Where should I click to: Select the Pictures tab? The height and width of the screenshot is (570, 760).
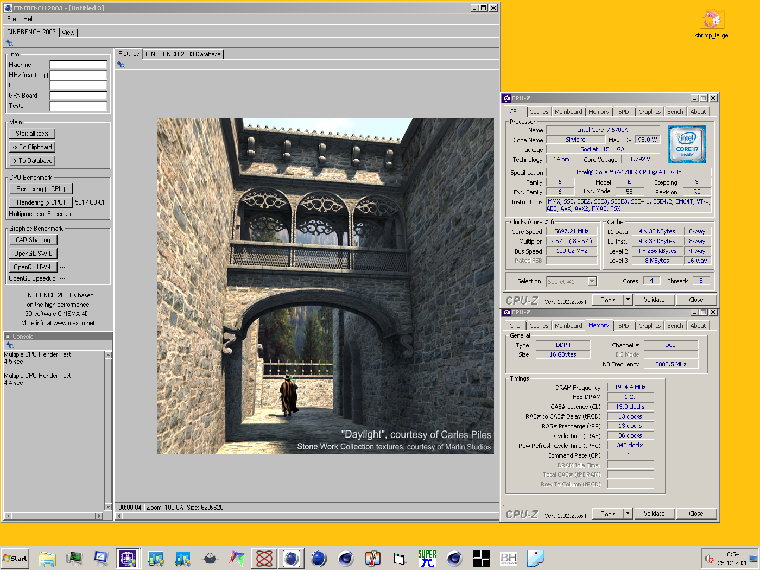[x=129, y=54]
